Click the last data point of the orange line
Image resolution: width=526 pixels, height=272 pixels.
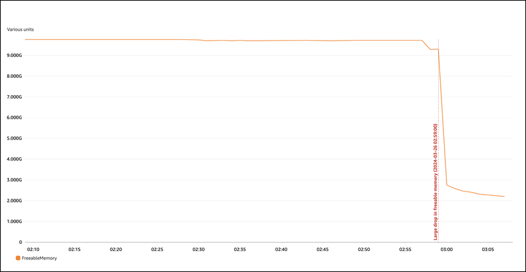point(504,197)
